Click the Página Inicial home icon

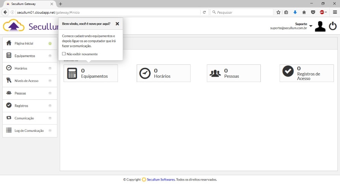tap(9, 43)
